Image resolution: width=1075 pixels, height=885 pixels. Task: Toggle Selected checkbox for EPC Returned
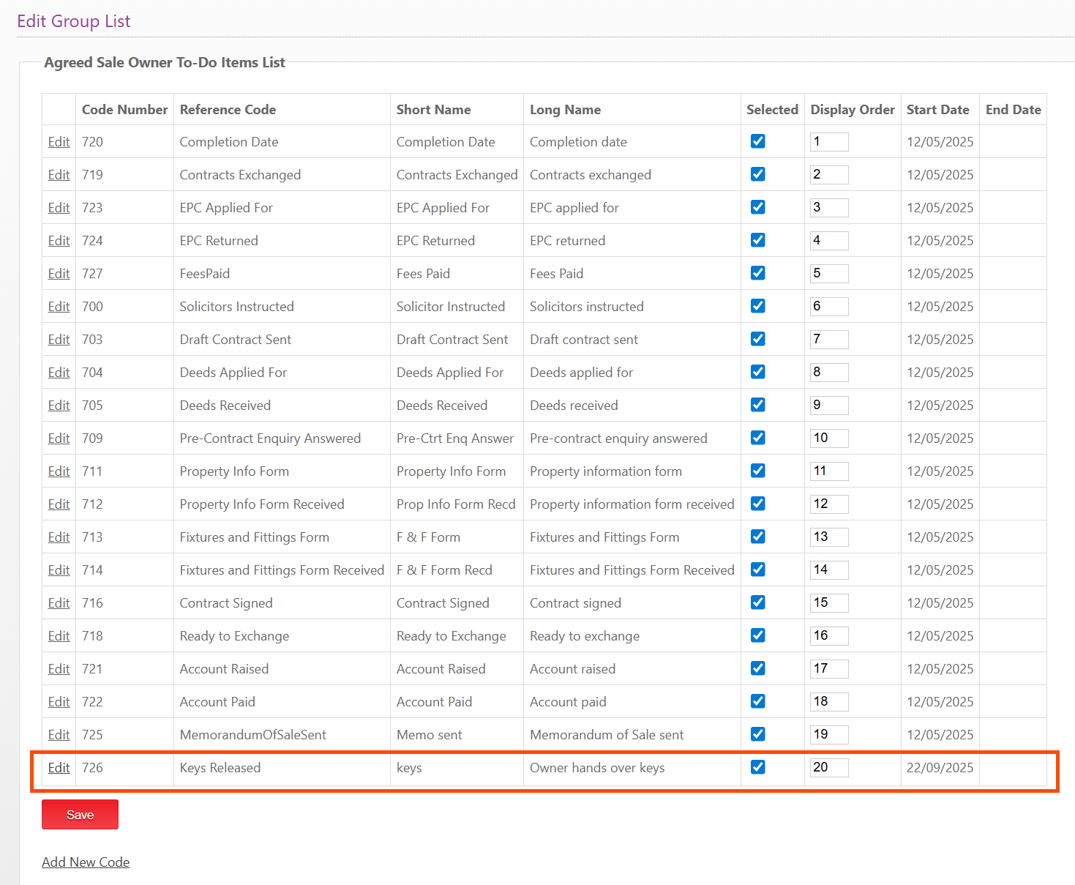point(758,240)
